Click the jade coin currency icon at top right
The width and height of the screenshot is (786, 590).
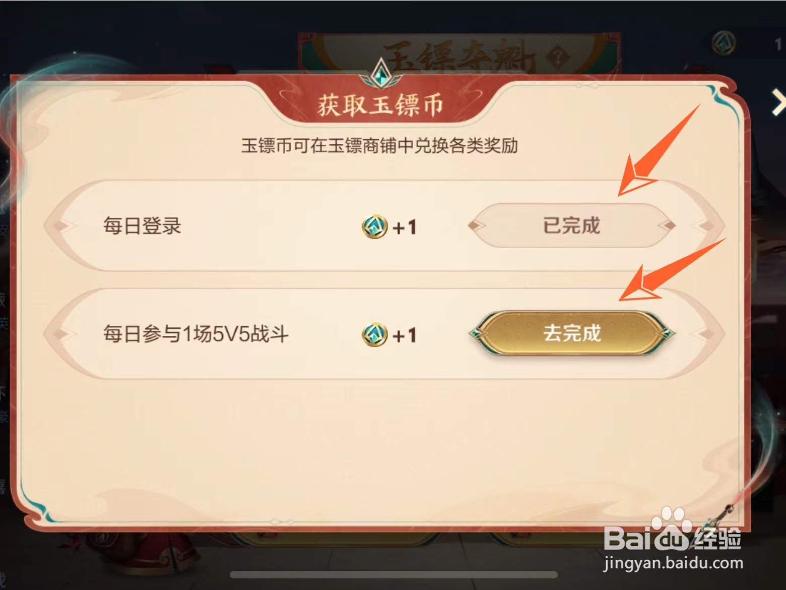point(724,44)
